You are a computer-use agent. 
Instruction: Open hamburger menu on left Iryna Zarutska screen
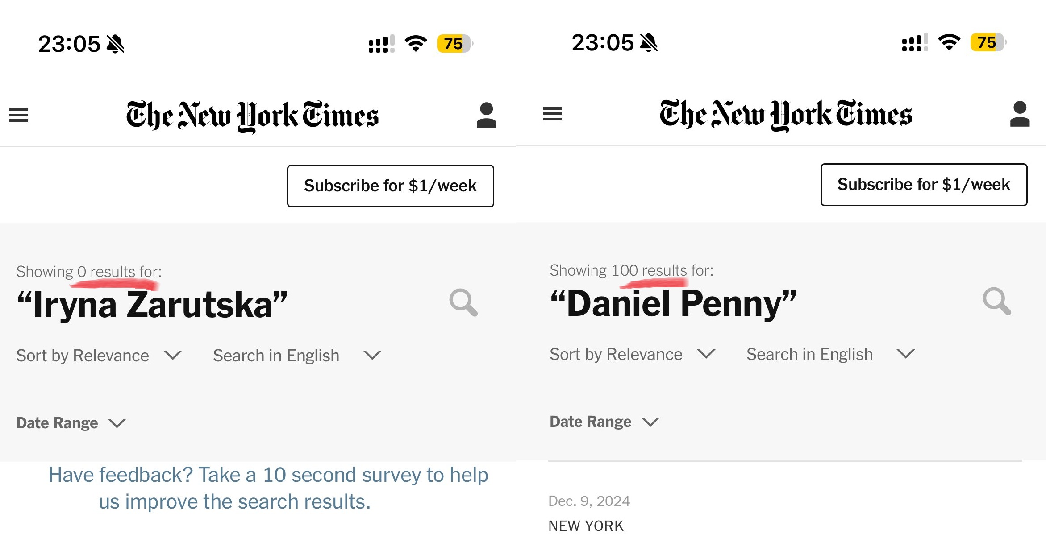pyautogui.click(x=19, y=115)
